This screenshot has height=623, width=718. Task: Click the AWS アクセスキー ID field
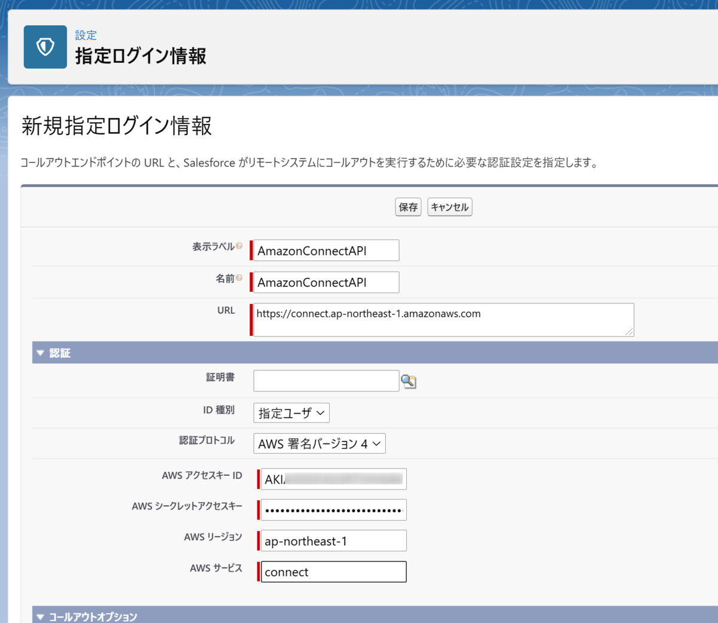click(334, 479)
